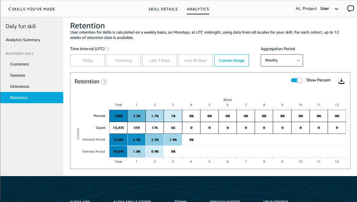Viewport: 357px width, 202px height.
Task: Click the 100% cohort total cell
Action: click(118, 116)
